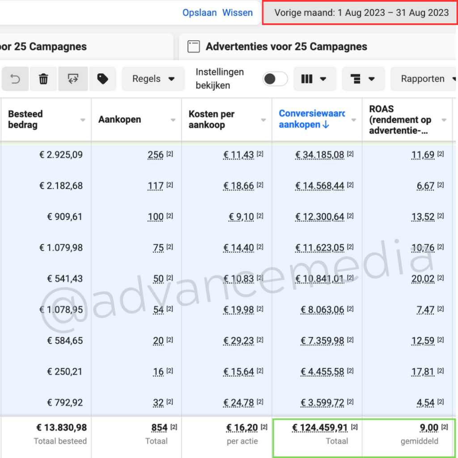The image size is (458, 458).
Task: Click the Opslaan link
Action: (x=199, y=13)
